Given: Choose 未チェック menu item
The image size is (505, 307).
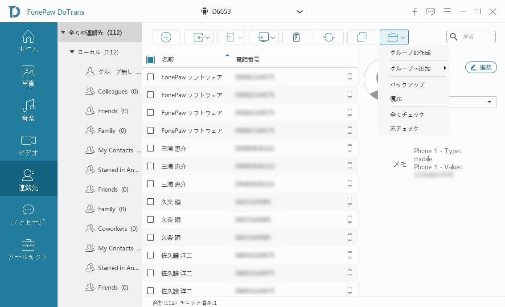Looking at the screenshot, I should [404, 128].
